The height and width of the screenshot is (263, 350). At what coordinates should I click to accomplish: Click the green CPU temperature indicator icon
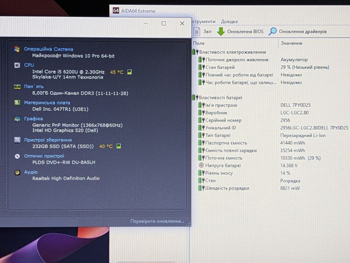point(129,72)
